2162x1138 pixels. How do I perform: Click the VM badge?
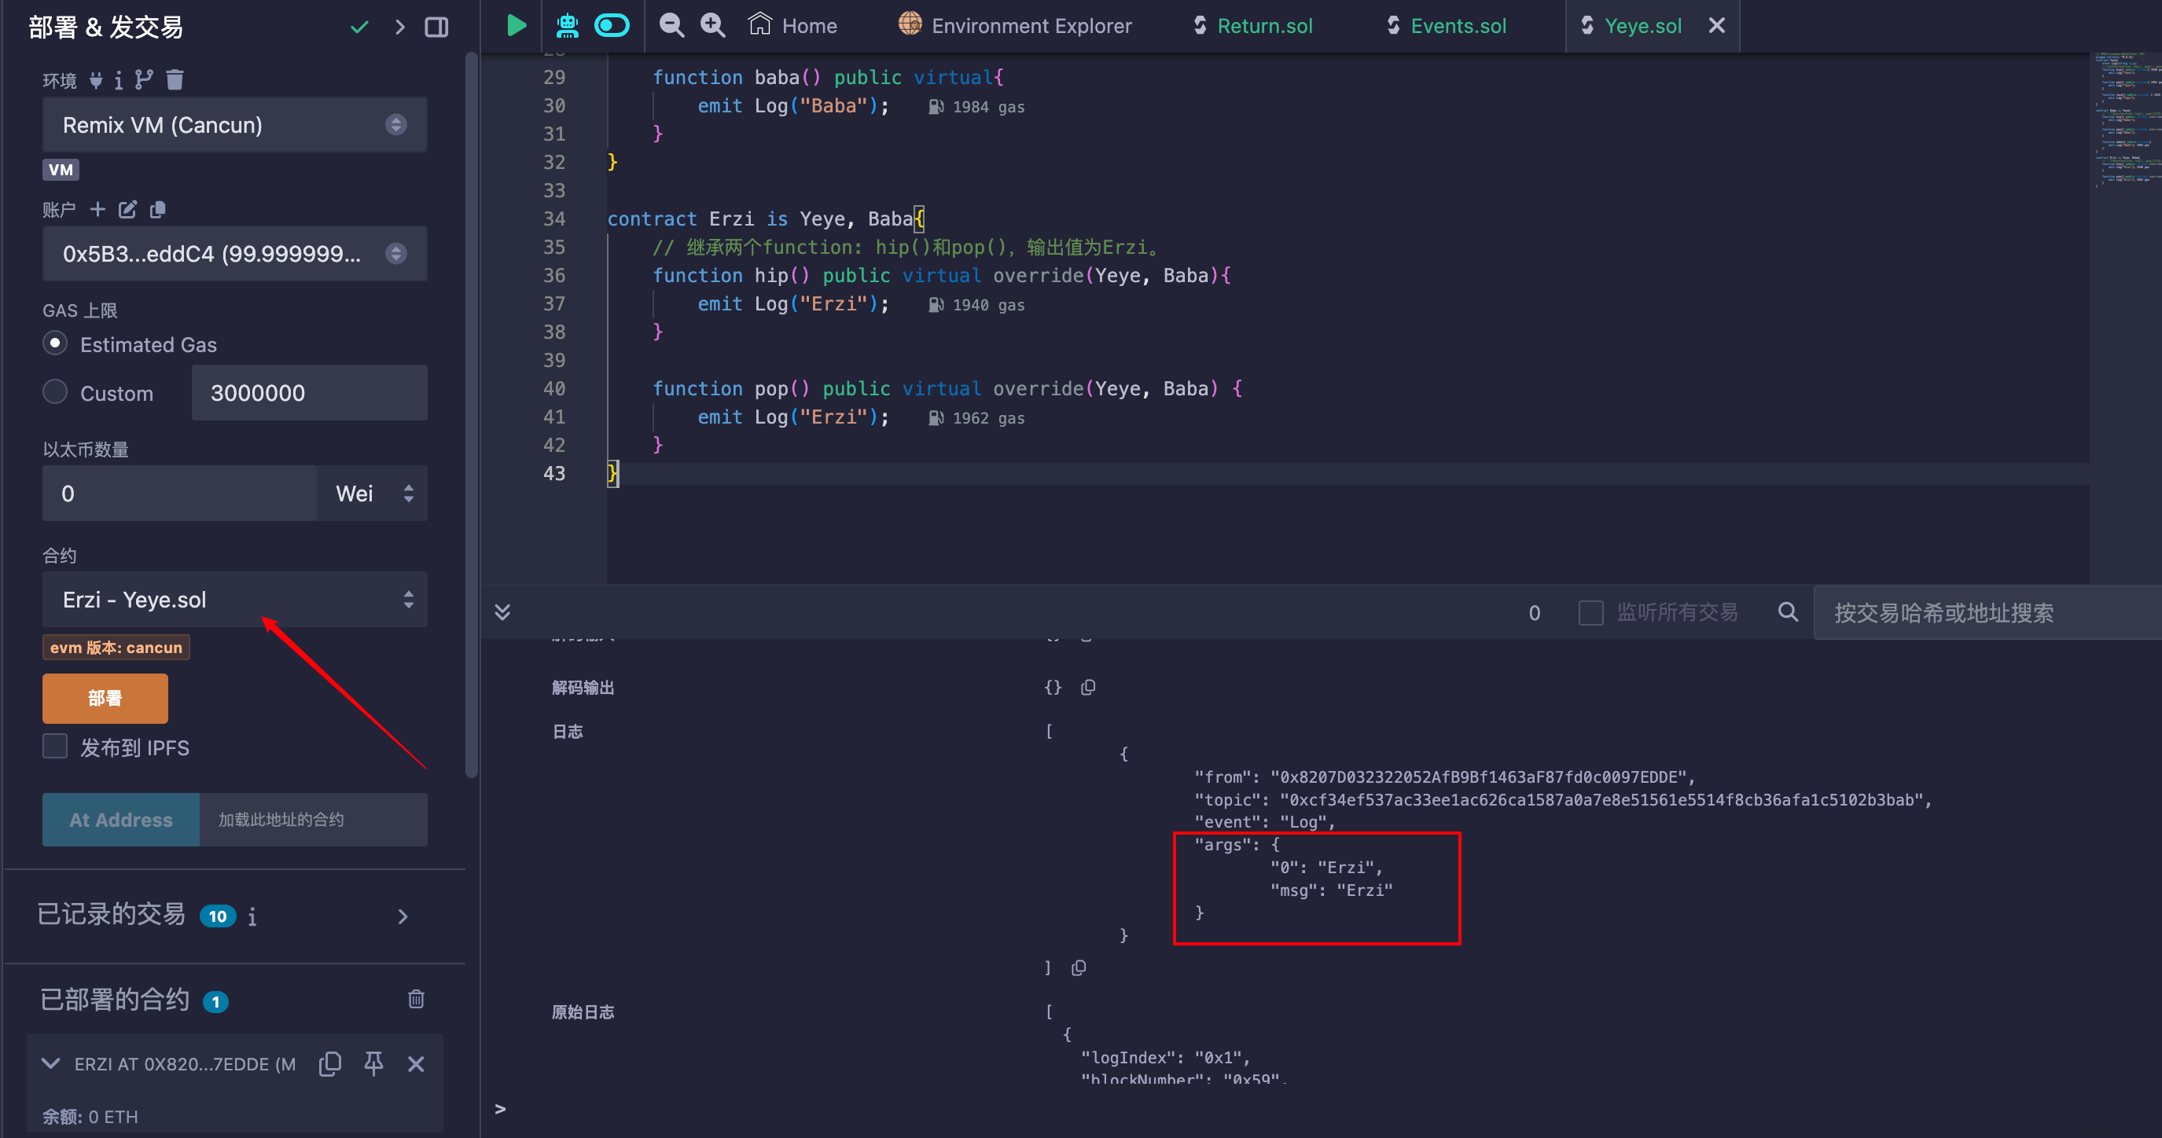[x=61, y=170]
